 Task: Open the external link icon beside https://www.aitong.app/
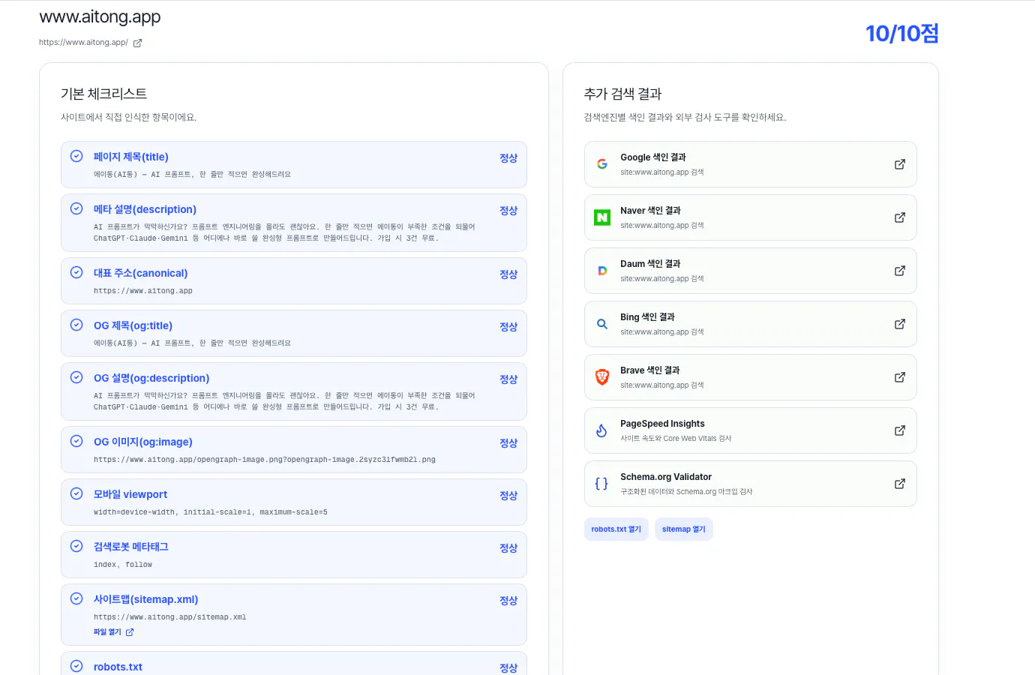point(137,43)
